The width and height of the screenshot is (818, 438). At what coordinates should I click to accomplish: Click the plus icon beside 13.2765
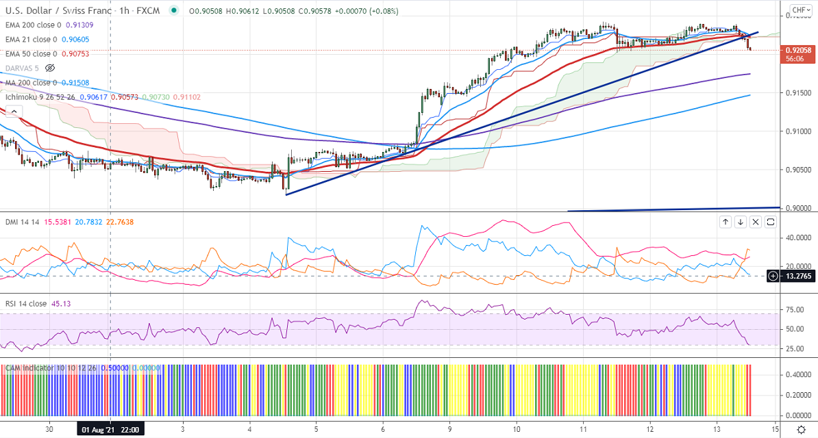tap(773, 276)
